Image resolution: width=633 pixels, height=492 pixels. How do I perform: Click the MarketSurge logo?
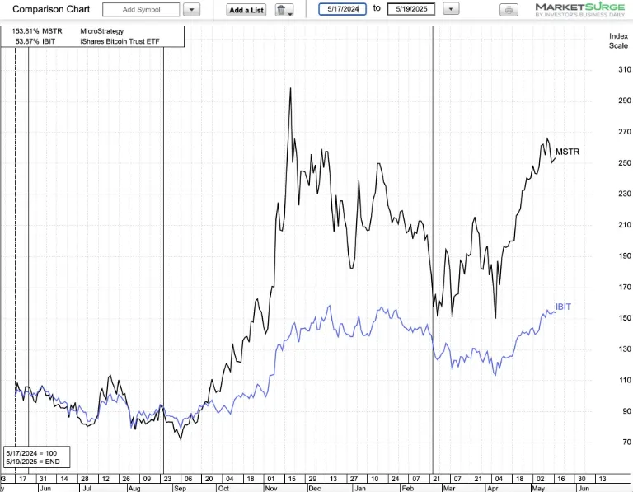[x=579, y=10]
